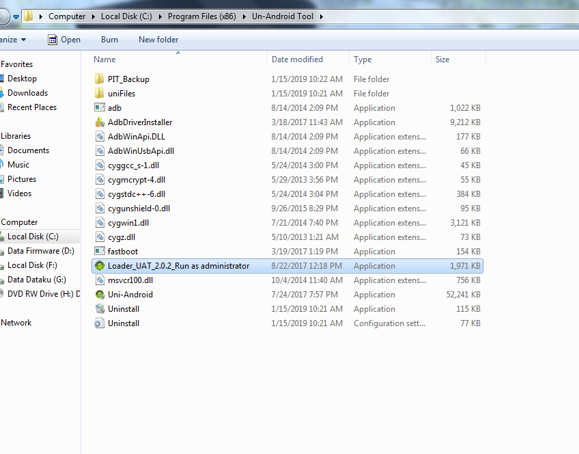Open Documents library in sidebar
This screenshot has height=454, width=579.
29,150
